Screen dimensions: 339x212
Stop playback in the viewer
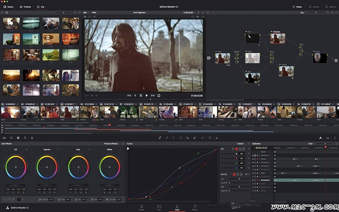(x=141, y=95)
